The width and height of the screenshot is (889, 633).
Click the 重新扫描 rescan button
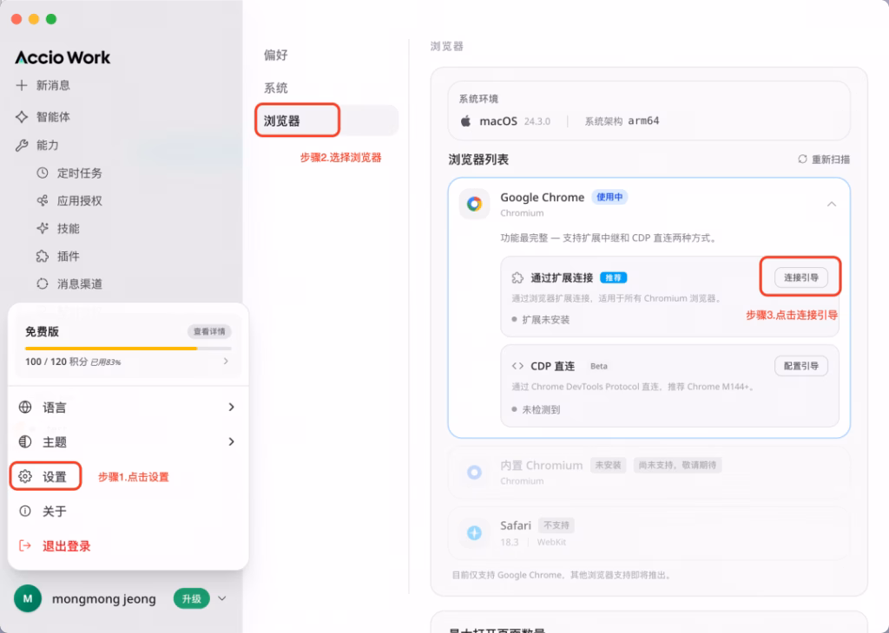coord(824,159)
